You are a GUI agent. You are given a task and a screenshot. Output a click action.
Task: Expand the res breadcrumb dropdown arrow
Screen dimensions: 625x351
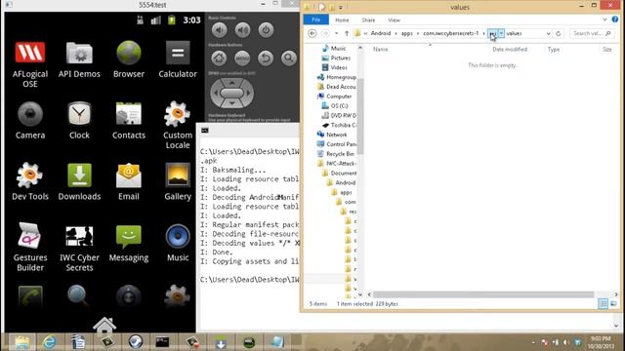pyautogui.click(x=501, y=33)
